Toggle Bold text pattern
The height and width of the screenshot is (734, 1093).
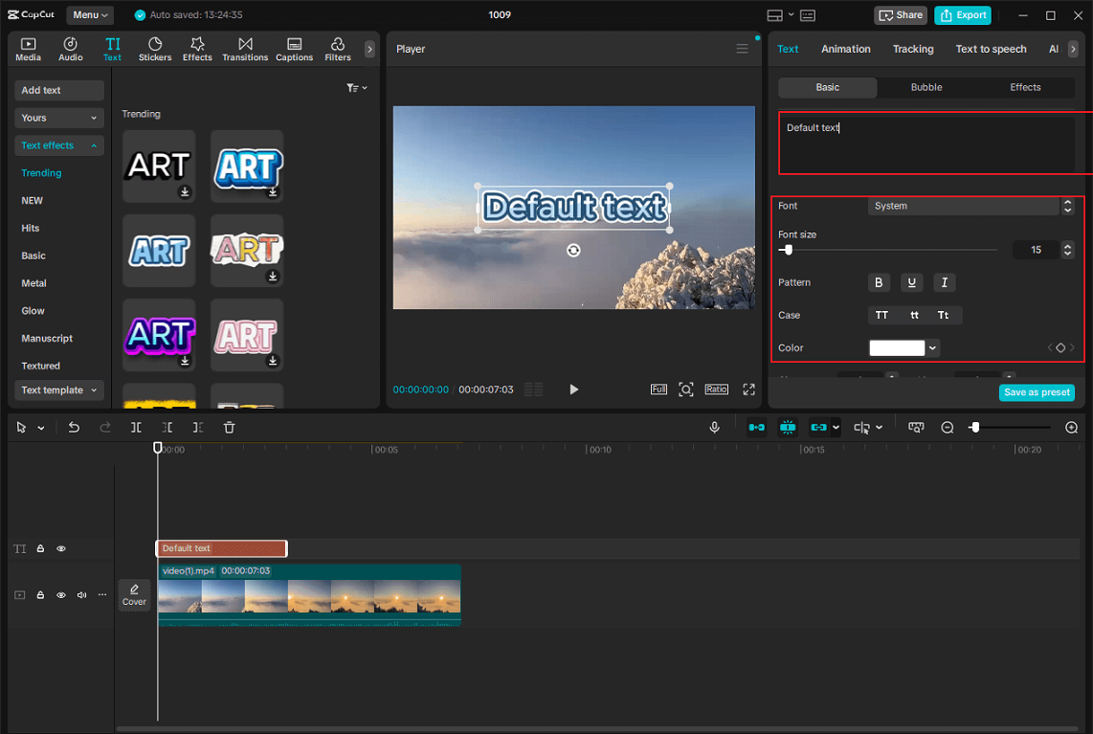click(879, 282)
